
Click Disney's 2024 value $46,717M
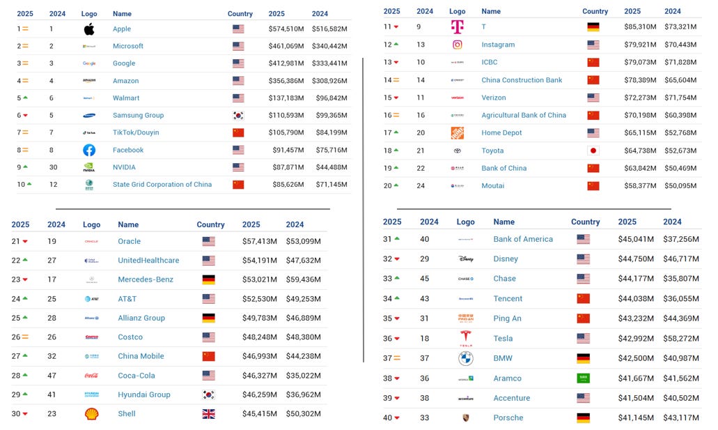click(x=681, y=259)
